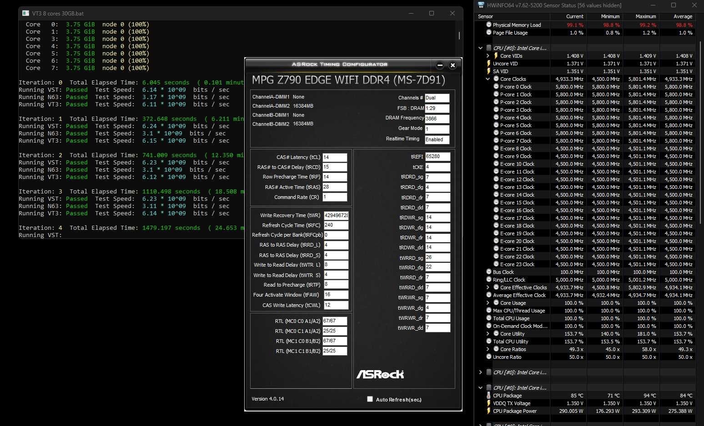Click the Max CPU/Thread Usage icon

tap(489, 310)
